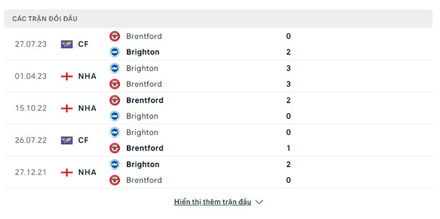The height and width of the screenshot is (219, 440).
Task: Click Brentford crest in 27.07.23 match
Action: (x=115, y=36)
